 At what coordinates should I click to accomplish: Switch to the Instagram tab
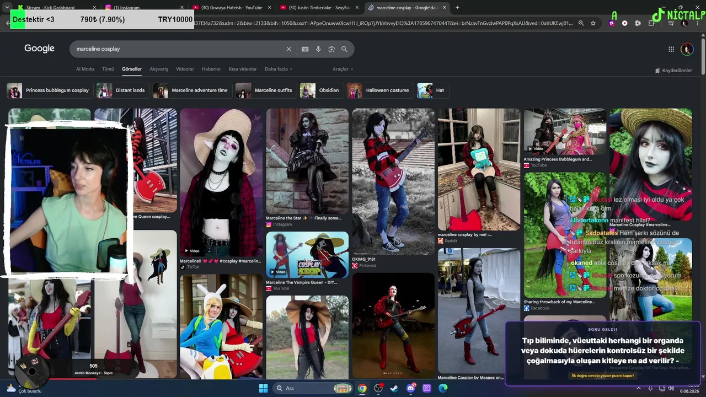145,8
